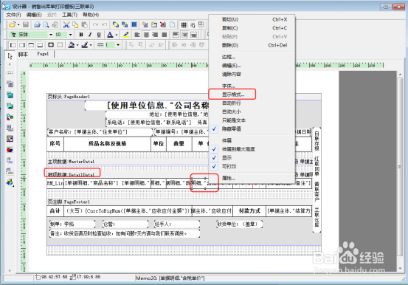The height and width of the screenshot is (285, 408).
Task: Open the 帮助(H) menu
Action: [x=91, y=15]
